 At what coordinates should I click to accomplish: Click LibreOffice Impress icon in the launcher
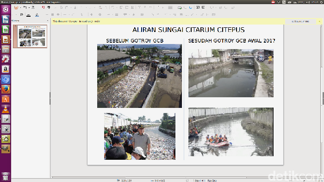[6, 39]
